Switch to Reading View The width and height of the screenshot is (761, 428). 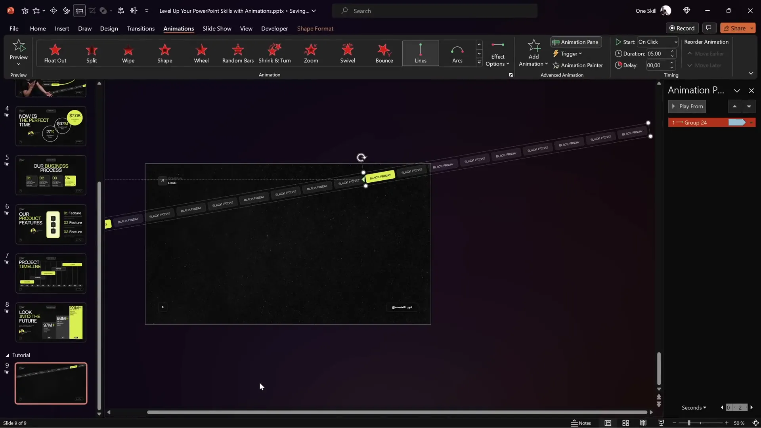tap(643, 423)
